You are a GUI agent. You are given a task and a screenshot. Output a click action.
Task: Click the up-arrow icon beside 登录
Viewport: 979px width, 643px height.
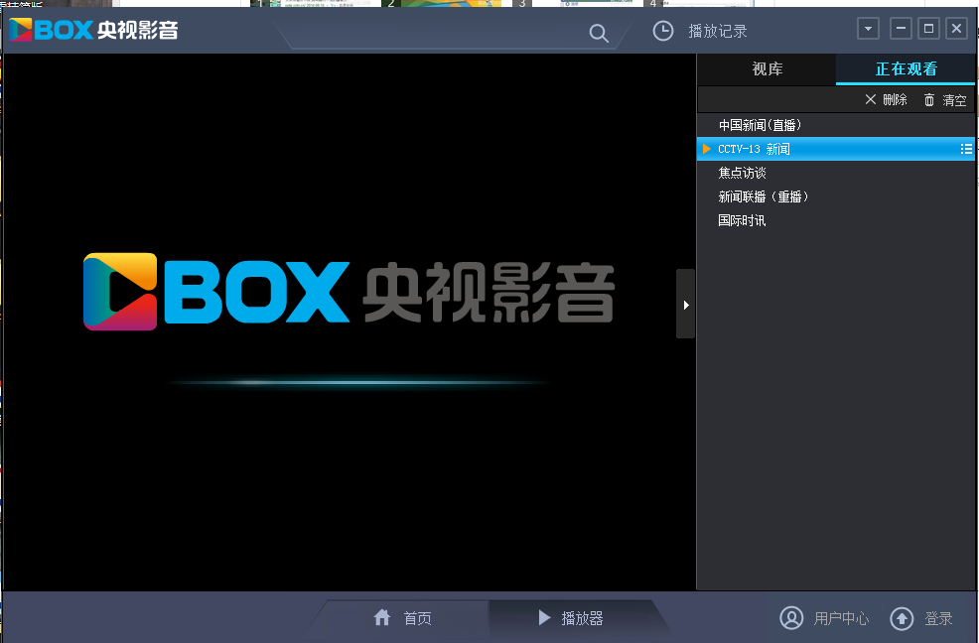click(x=903, y=618)
